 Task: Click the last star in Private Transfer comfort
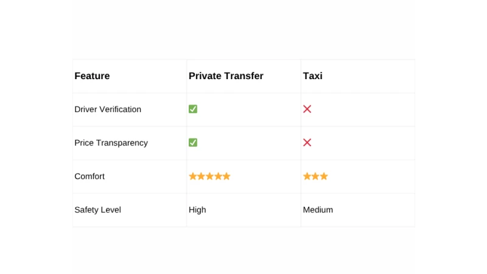click(226, 176)
